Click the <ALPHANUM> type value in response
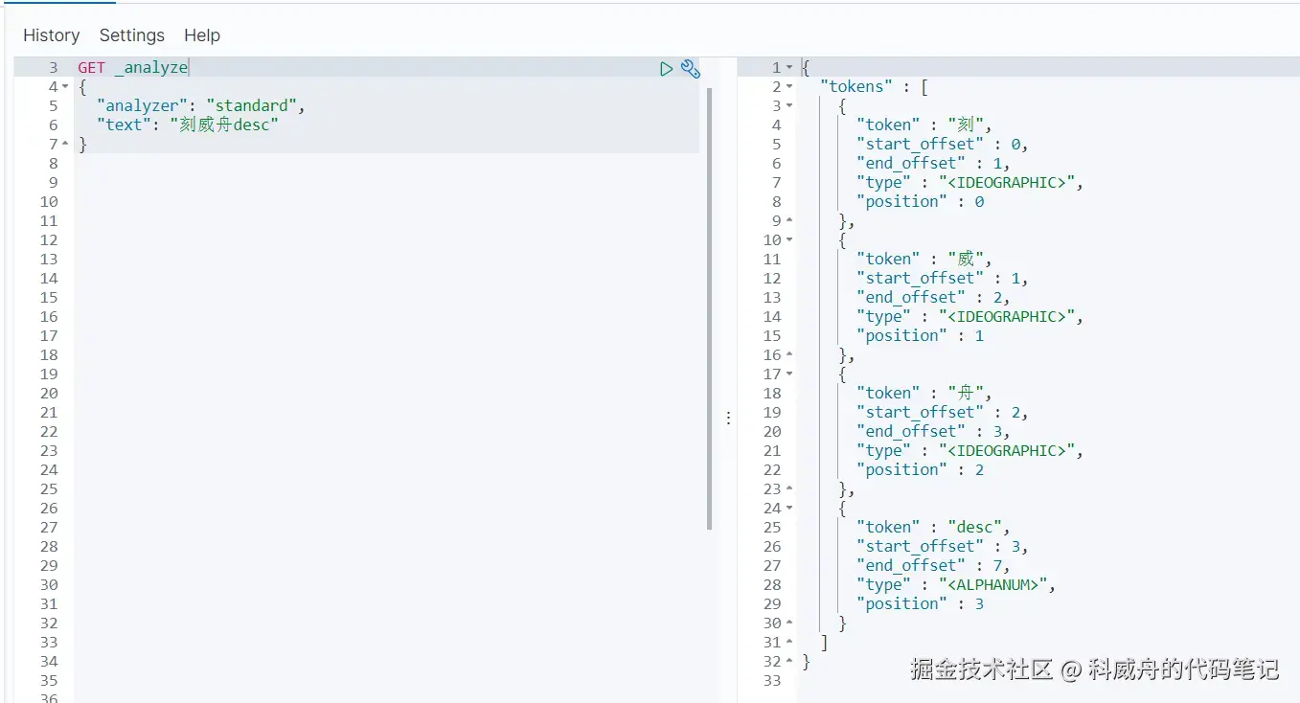 coord(995,585)
